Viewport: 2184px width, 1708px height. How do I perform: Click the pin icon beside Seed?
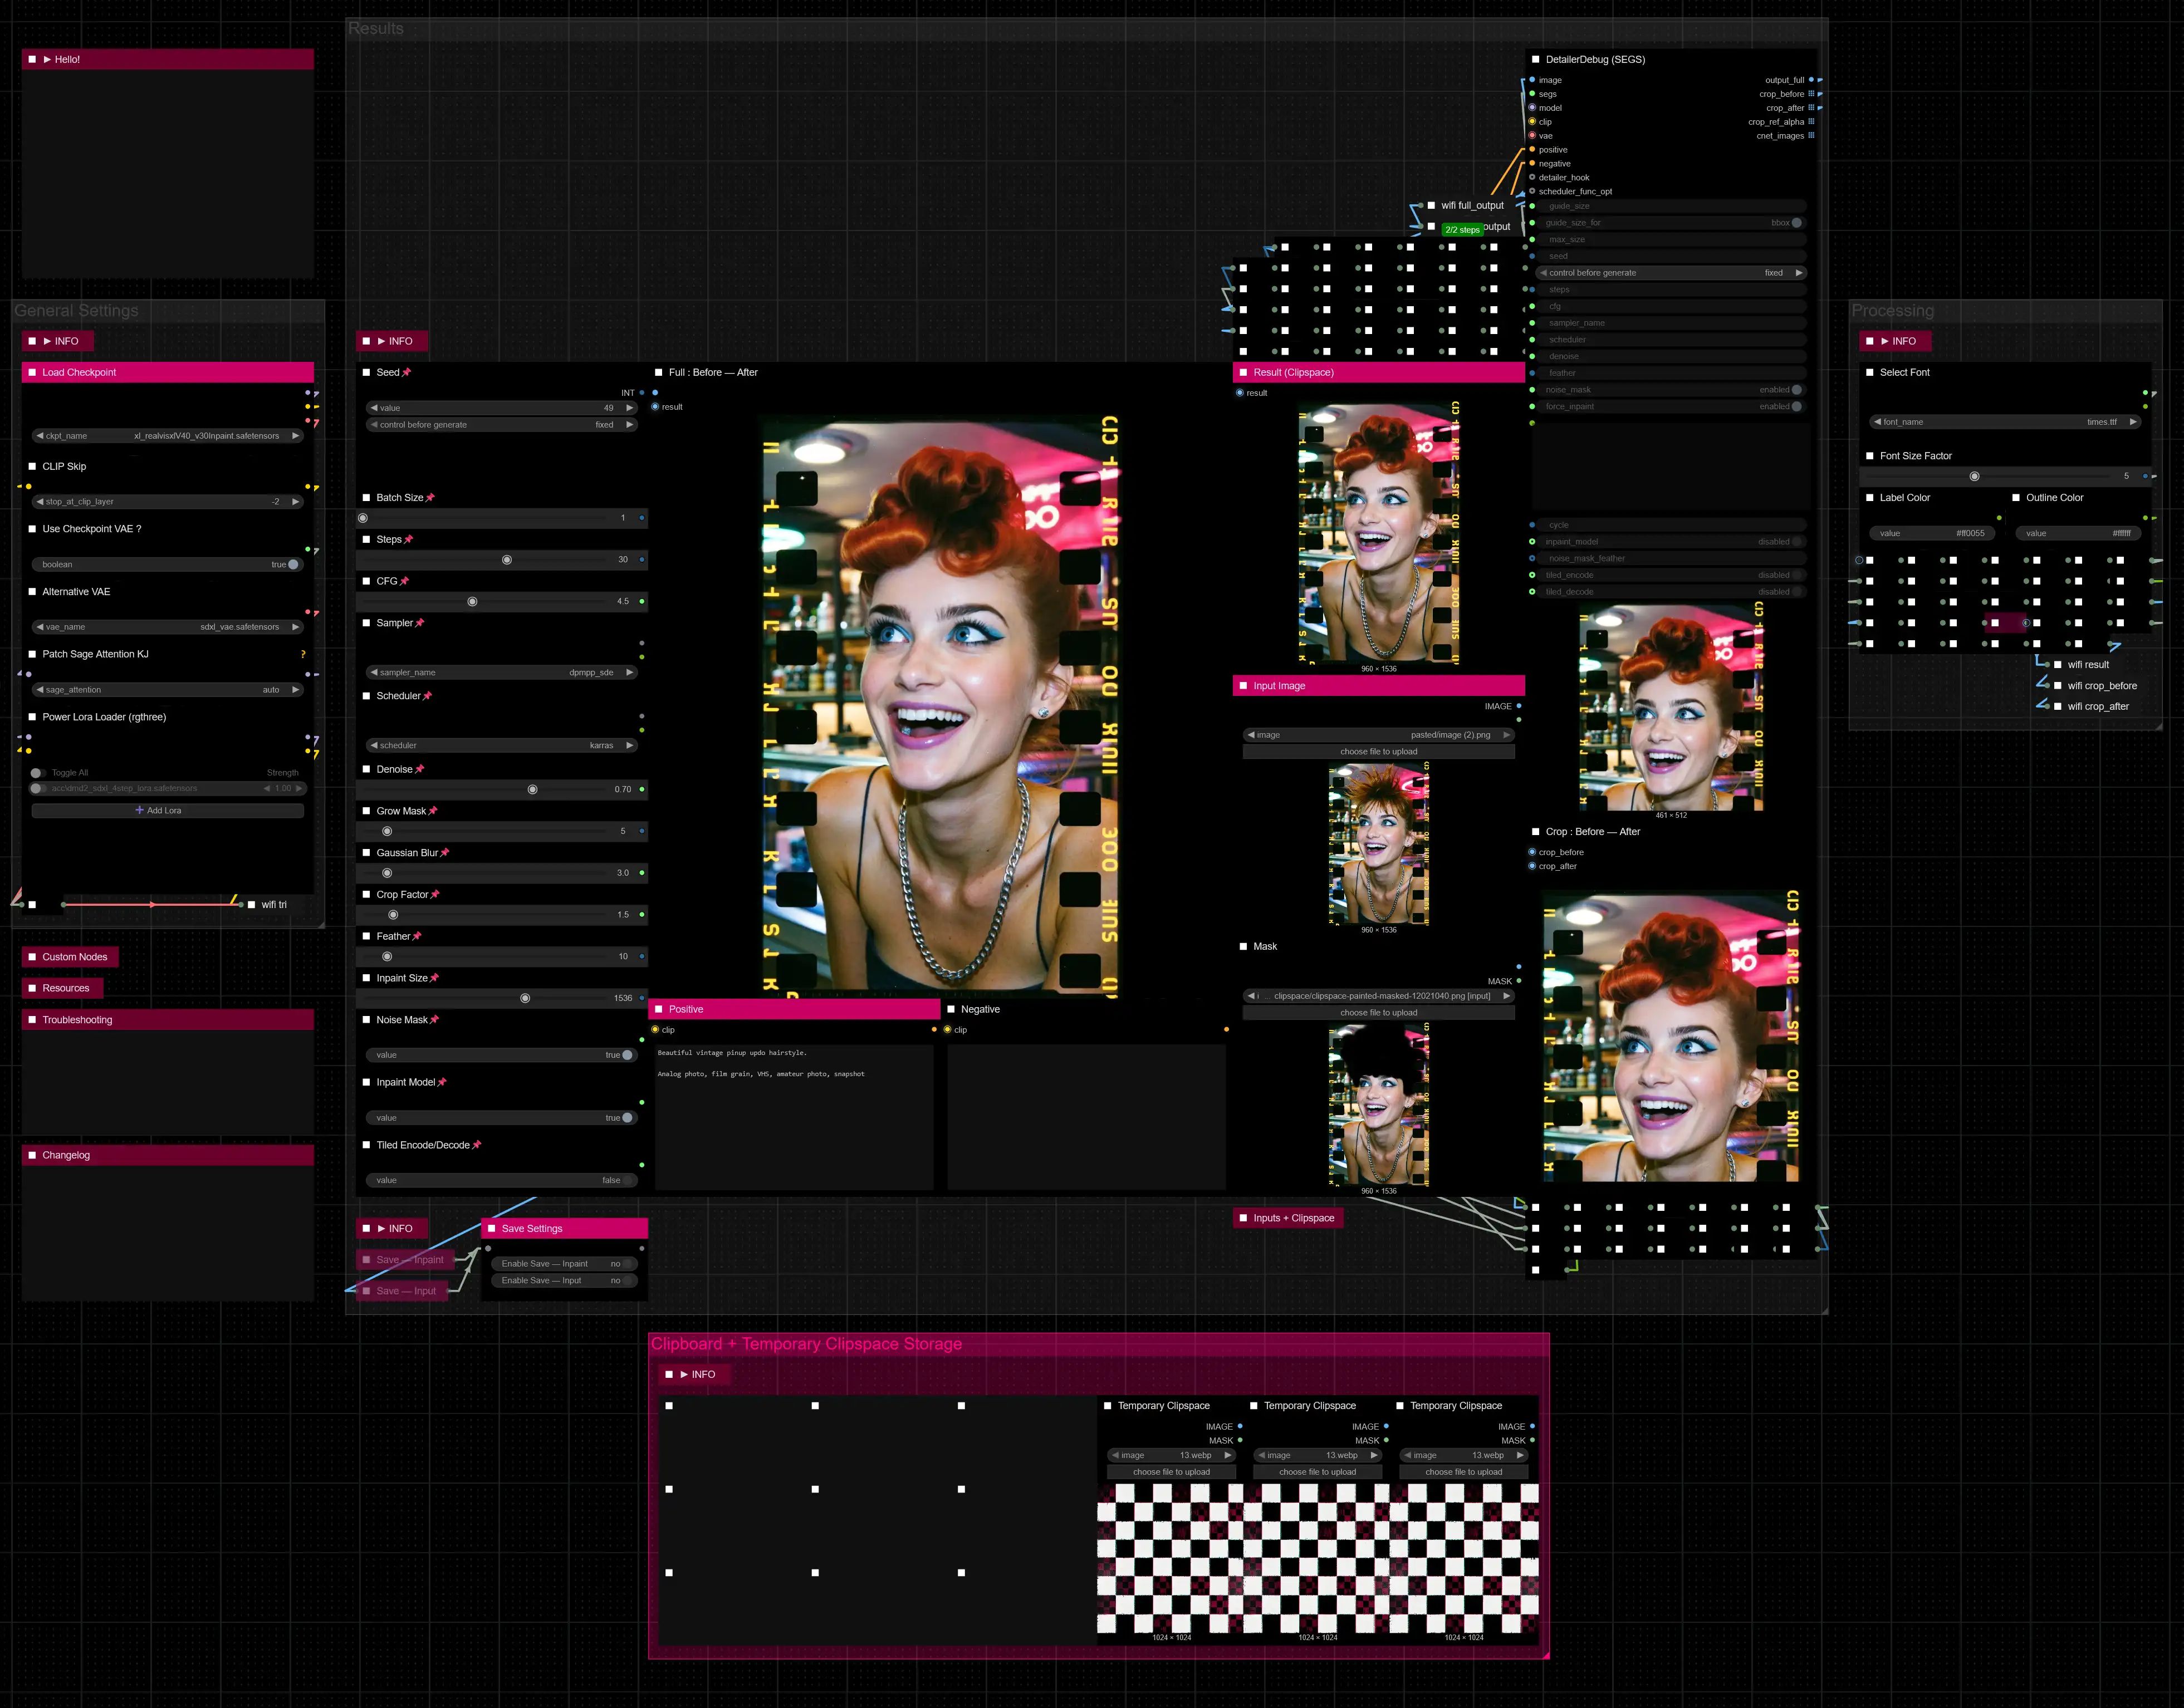click(x=406, y=372)
